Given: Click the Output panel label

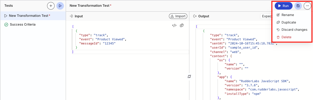Looking at the screenshot, I should pyautogui.click(x=204, y=16).
